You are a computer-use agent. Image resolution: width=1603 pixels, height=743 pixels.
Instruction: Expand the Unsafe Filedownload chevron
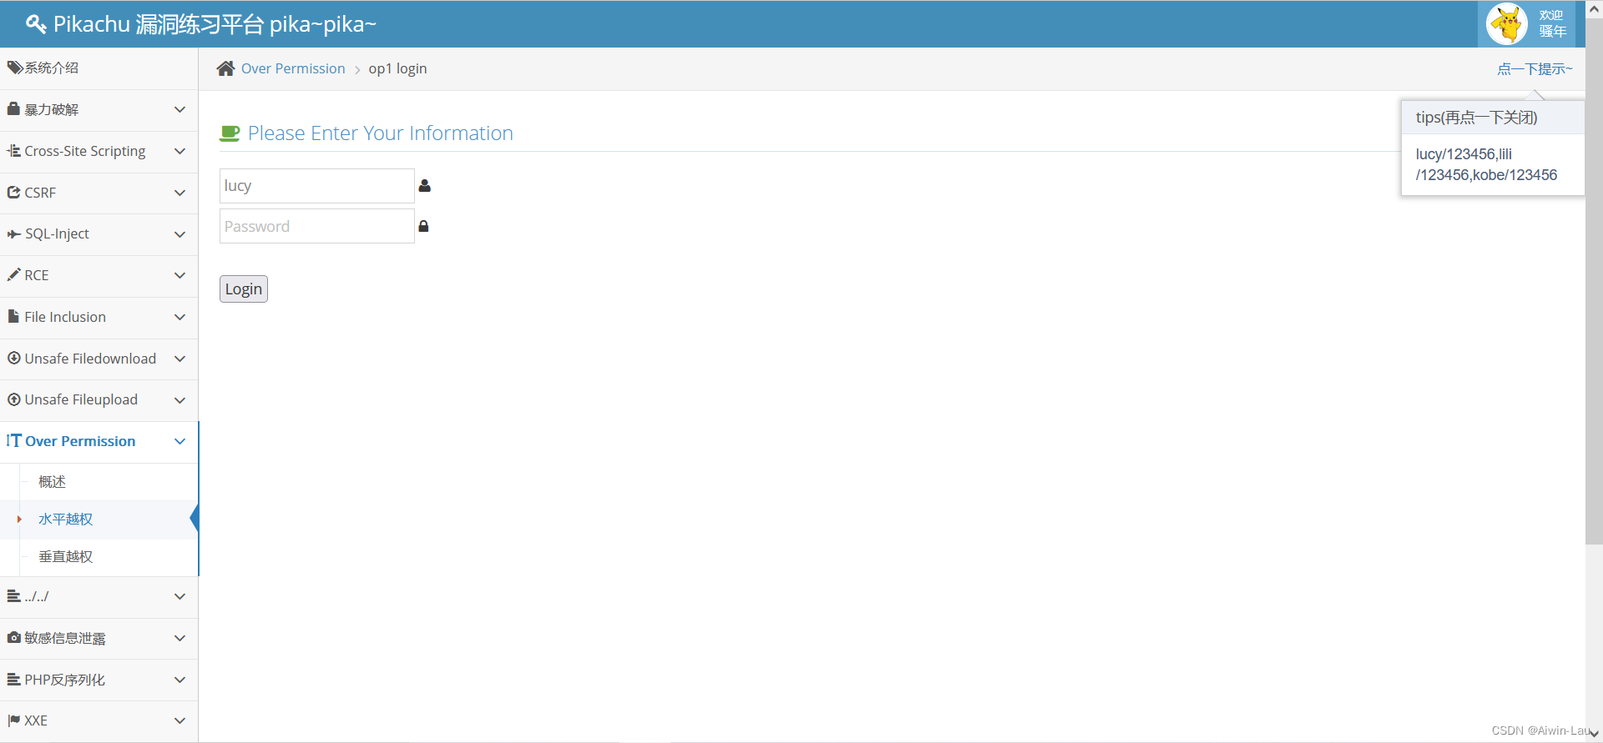tap(180, 359)
